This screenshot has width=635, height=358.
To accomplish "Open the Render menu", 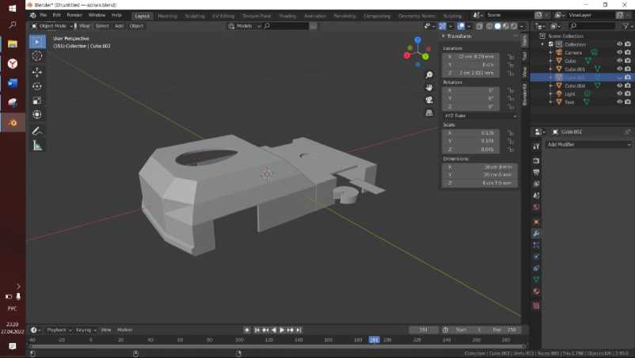I will tap(74, 15).
